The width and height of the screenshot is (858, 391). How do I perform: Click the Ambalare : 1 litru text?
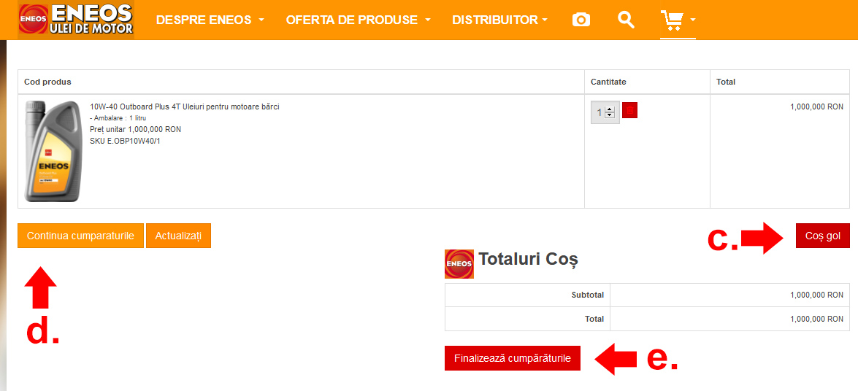(118, 118)
